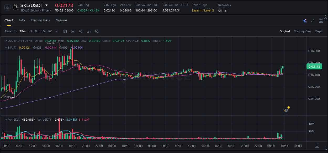Switch to the Trading Data tab
This screenshot has height=153, width=328.
tap(40, 20)
